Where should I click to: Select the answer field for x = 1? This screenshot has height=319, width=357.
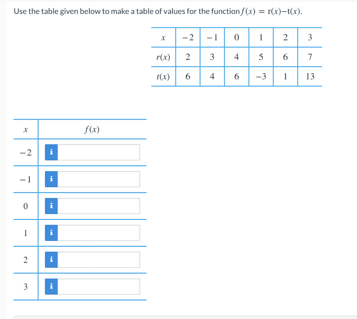(x=99, y=233)
